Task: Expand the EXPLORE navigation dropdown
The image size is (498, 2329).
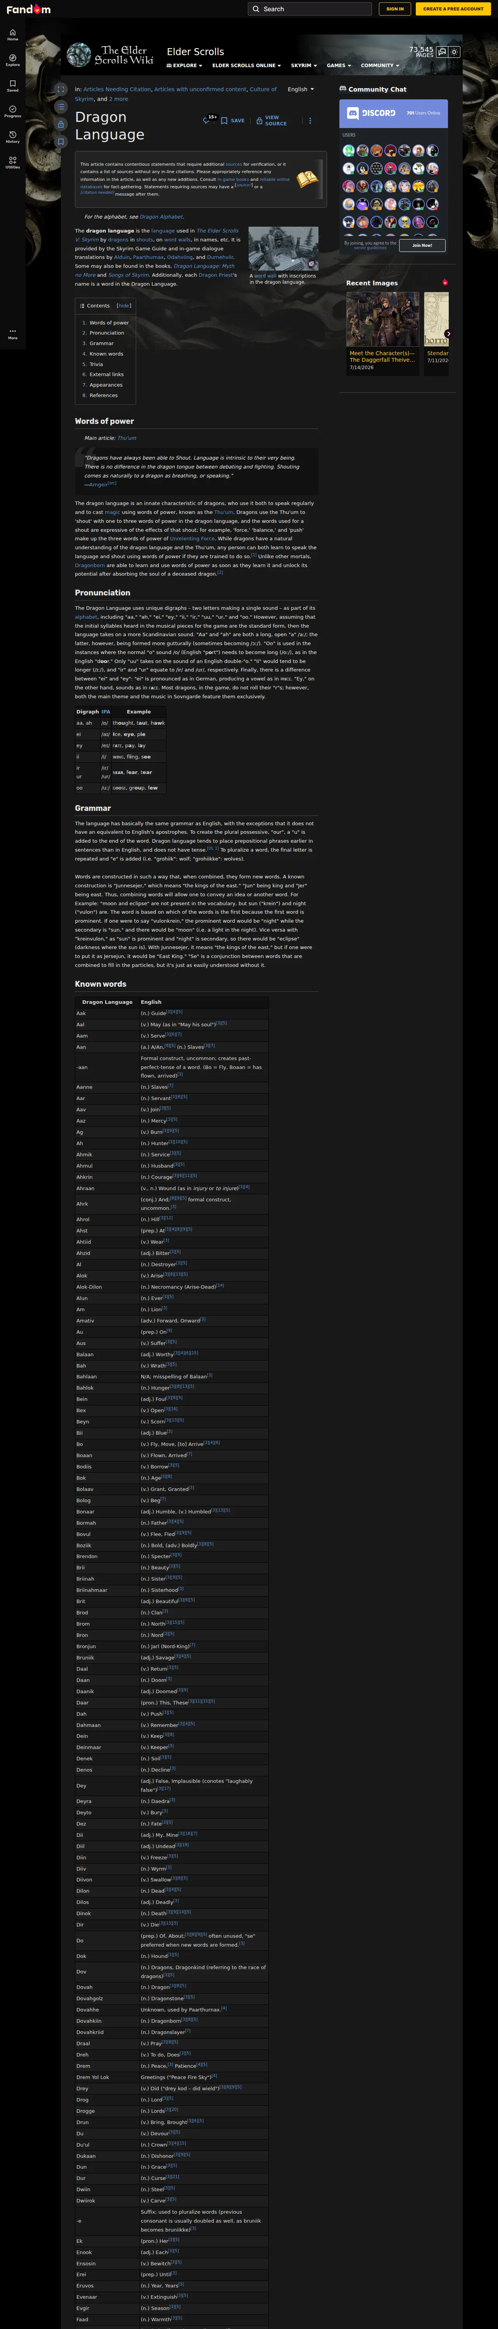Action: point(184,65)
